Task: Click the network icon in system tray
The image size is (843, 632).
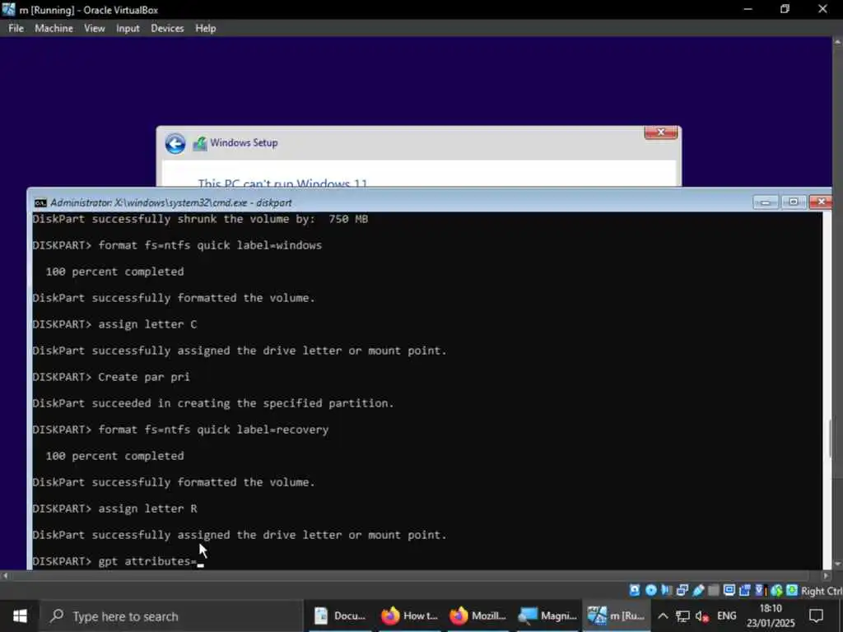Action: tap(682, 616)
